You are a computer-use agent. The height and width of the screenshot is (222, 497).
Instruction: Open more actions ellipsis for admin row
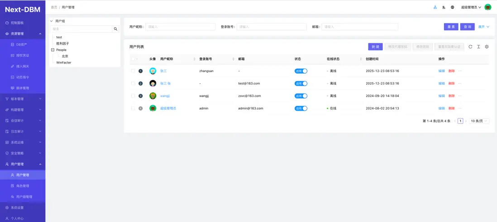point(460,108)
